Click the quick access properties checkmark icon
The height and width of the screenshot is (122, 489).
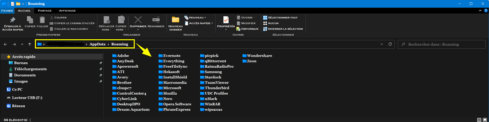pos(13,4)
